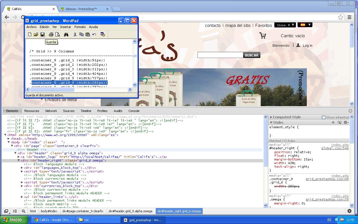
Task: Select the div#header.grid_9.alpha.omega breadcrumb
Action: pos(130,211)
